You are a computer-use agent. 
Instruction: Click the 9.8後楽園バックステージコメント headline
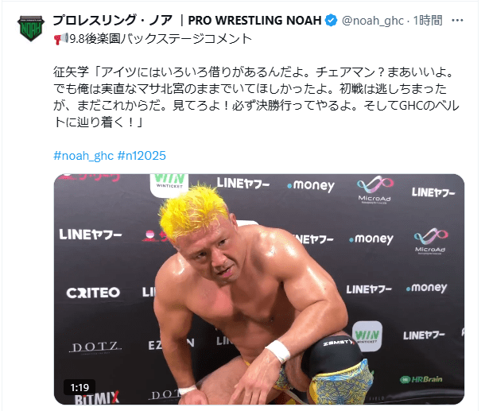pos(161,39)
